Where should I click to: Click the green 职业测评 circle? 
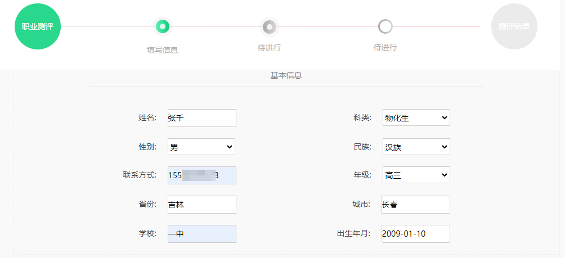click(x=37, y=26)
